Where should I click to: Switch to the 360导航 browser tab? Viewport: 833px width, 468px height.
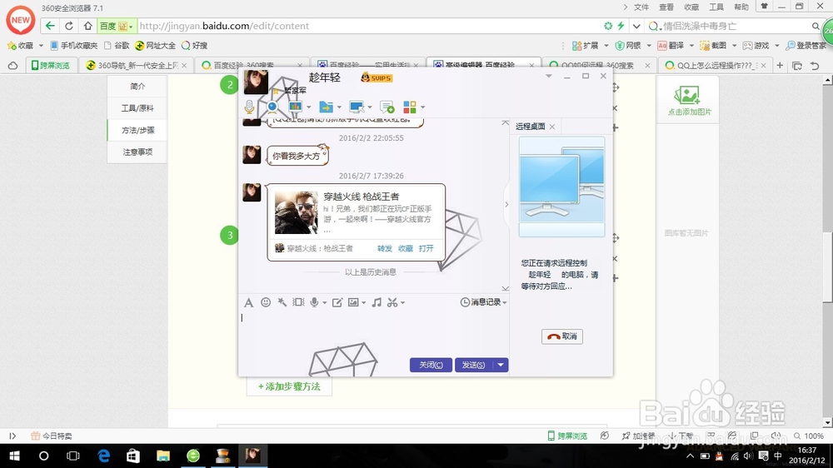tap(136, 65)
